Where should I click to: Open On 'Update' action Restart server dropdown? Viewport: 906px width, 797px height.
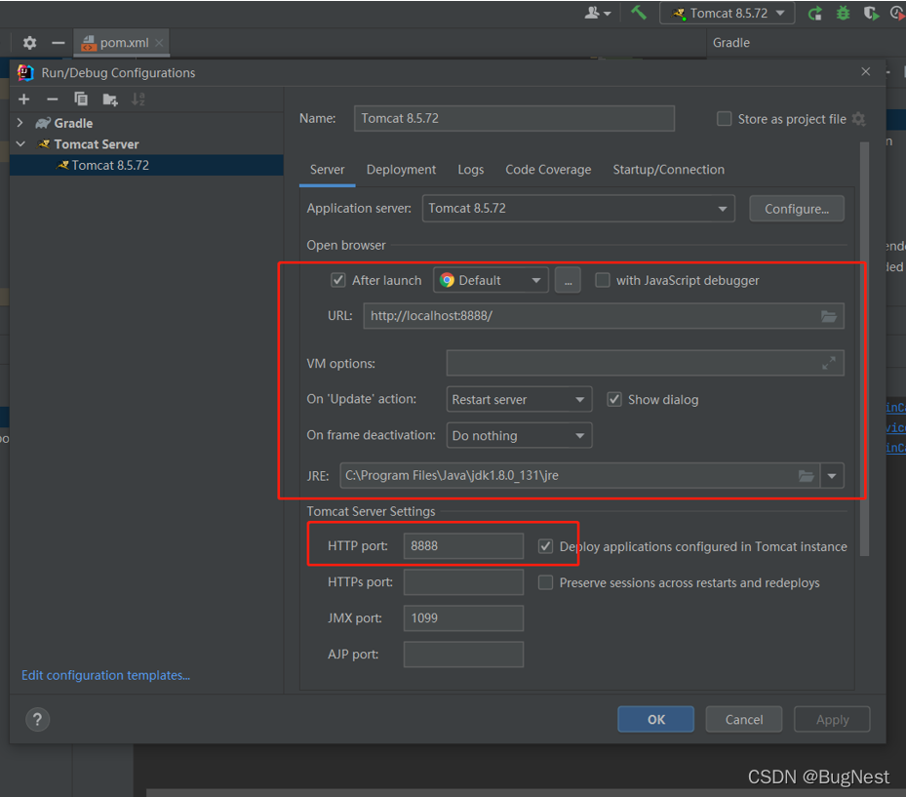(x=519, y=399)
